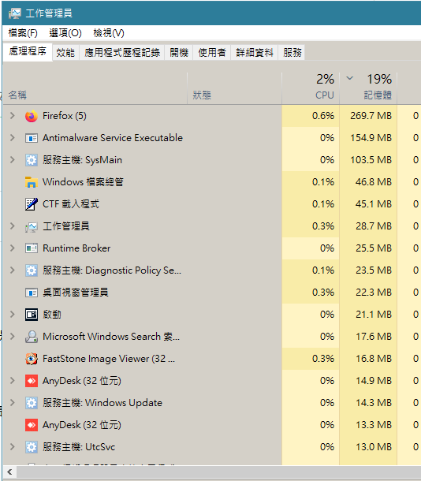421x481 pixels.
Task: Click the Task Manager title bar icon
Action: pos(15,13)
